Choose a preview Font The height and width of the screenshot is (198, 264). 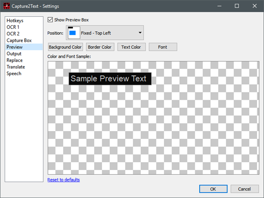(x=163, y=47)
